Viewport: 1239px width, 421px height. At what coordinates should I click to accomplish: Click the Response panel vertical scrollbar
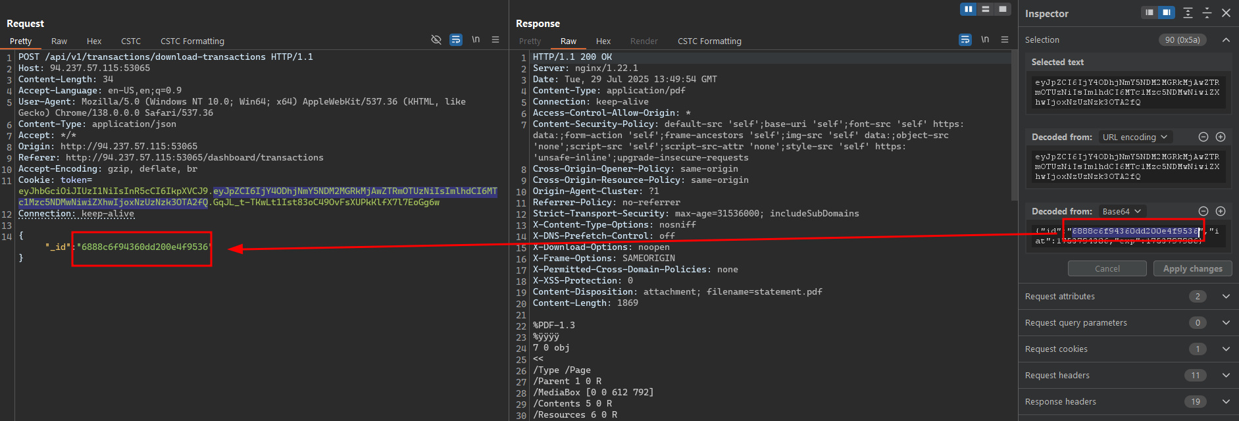pos(1014,125)
